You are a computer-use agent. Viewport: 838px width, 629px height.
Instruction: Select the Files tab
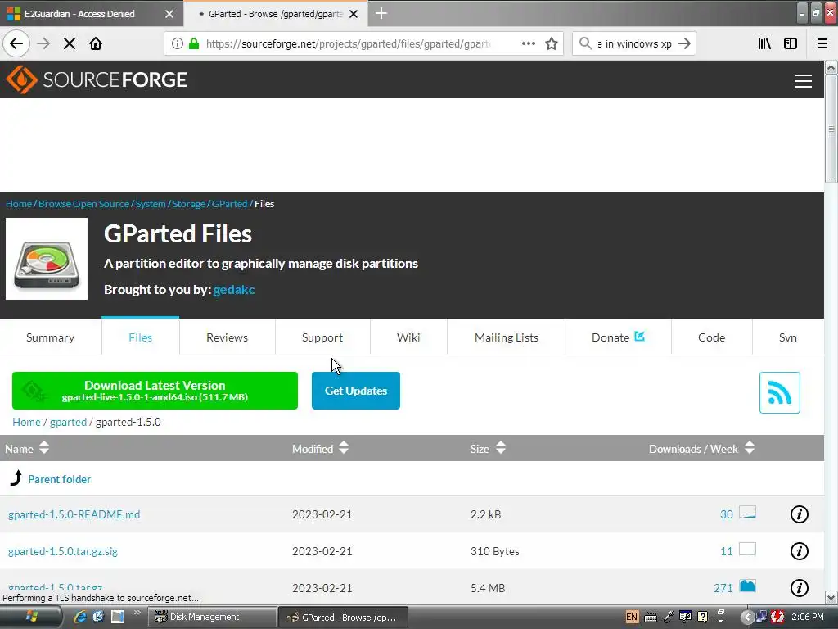tap(141, 337)
